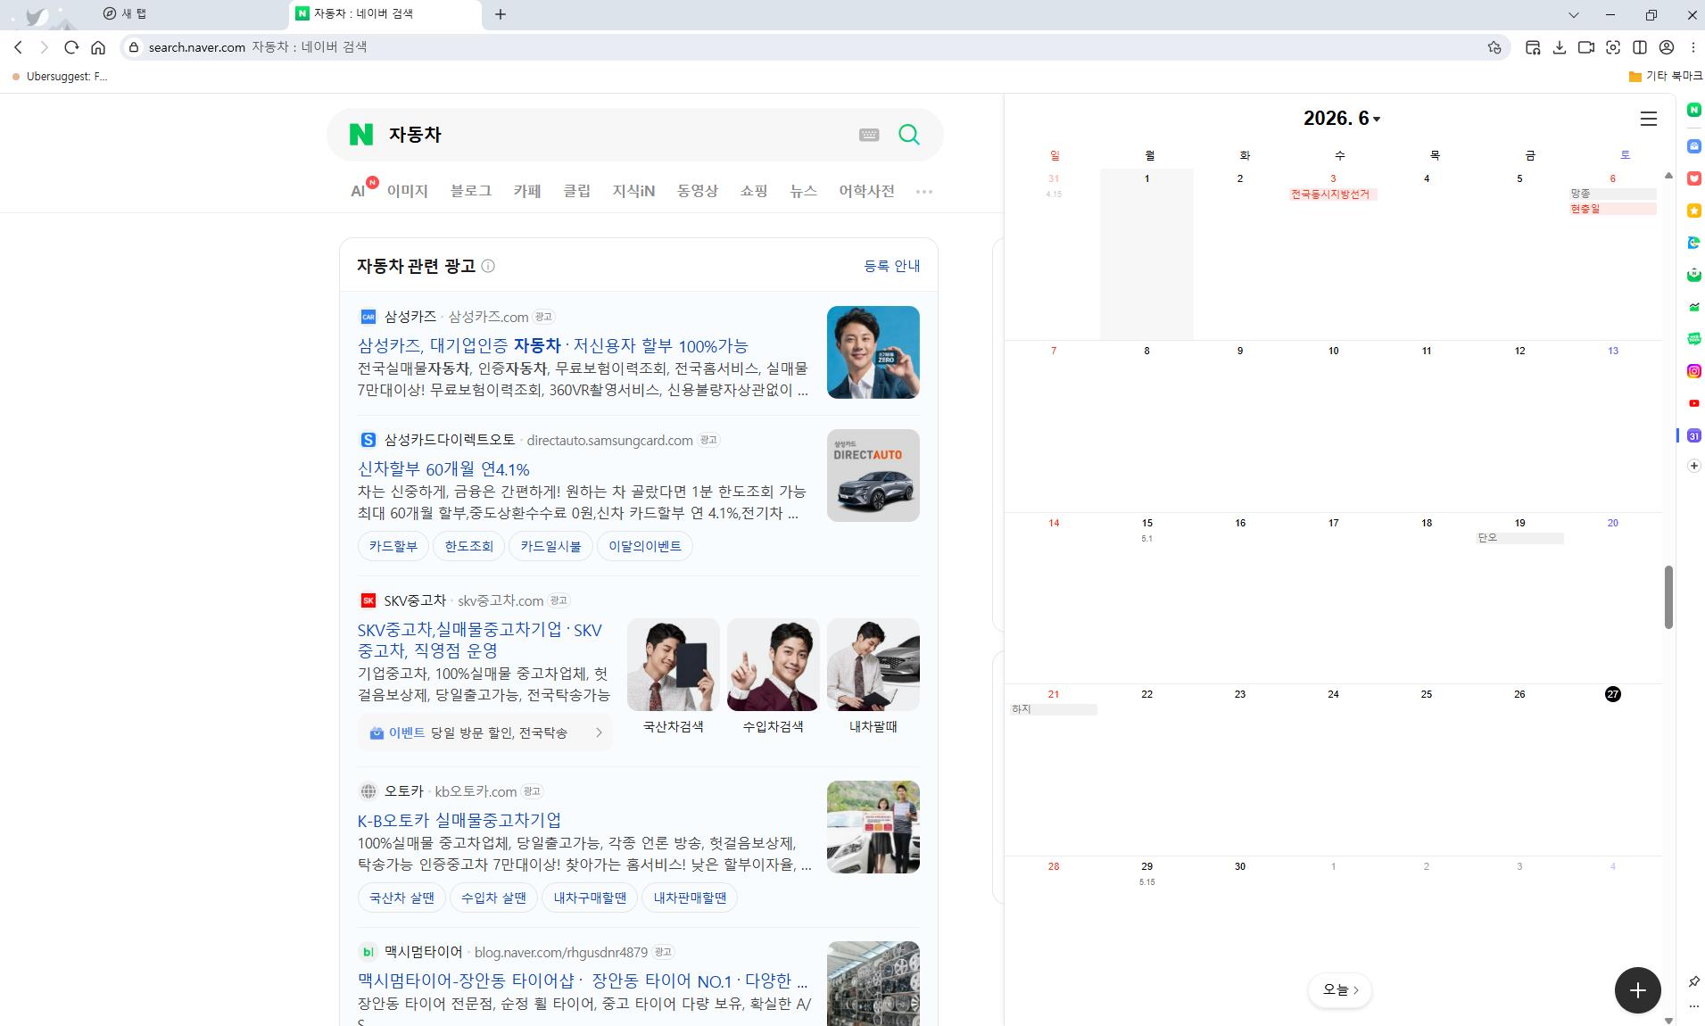This screenshot has width=1705, height=1026.
Task: Click the green magnifier search button
Action: tap(908, 135)
